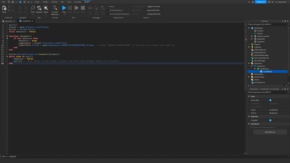This screenshot has height=163, width=290.
Task: Click the ReplicatedStorage icon
Action: click(252, 55)
